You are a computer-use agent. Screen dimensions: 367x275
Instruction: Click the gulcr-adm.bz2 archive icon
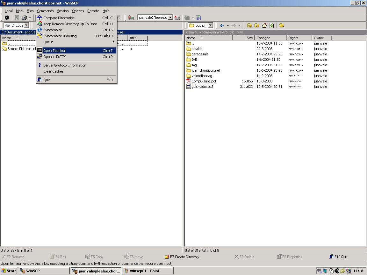(x=188, y=87)
